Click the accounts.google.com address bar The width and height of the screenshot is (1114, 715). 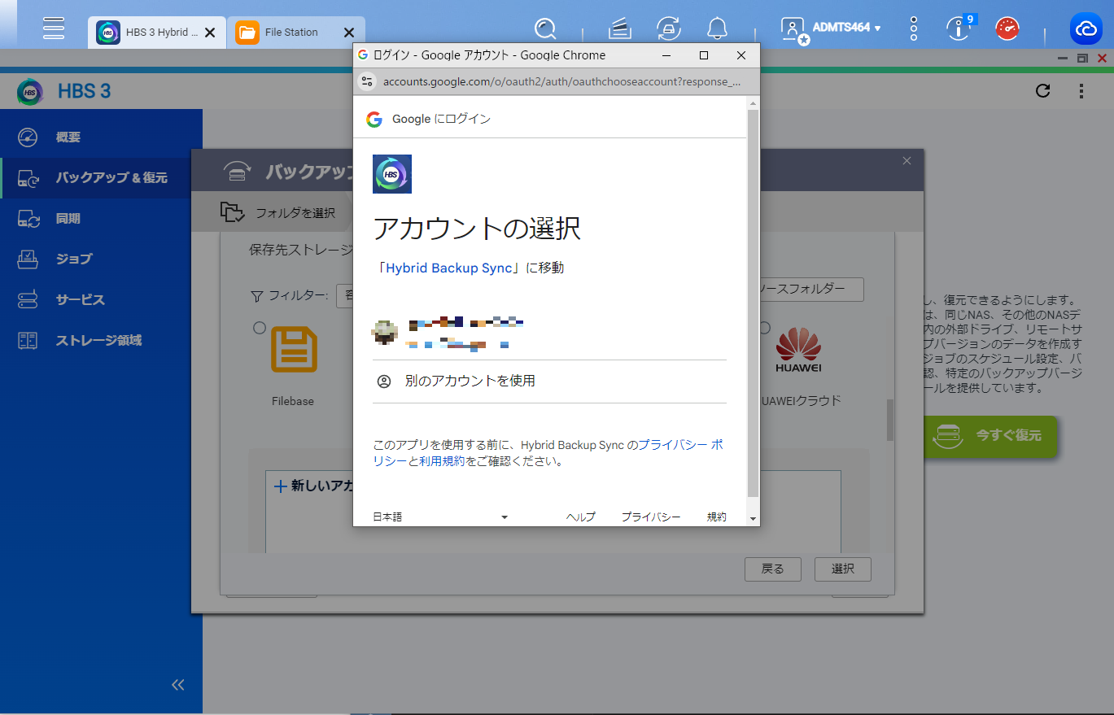click(561, 81)
